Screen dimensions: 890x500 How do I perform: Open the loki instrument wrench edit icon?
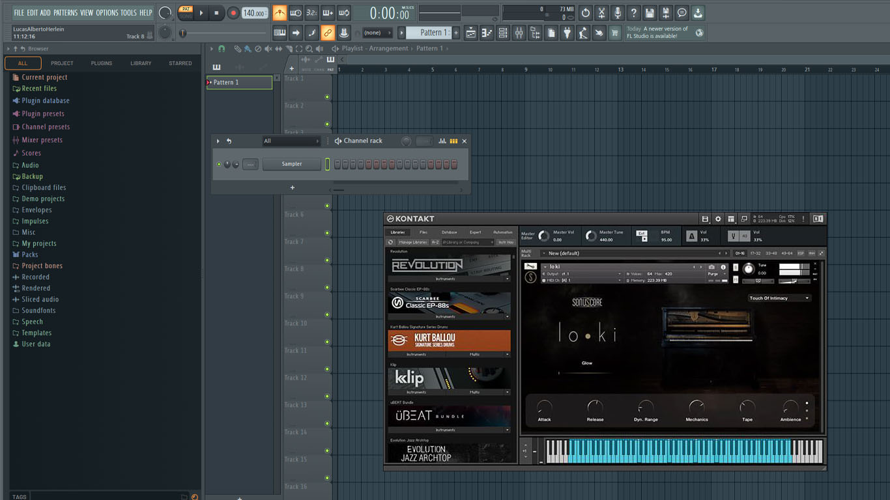click(530, 266)
